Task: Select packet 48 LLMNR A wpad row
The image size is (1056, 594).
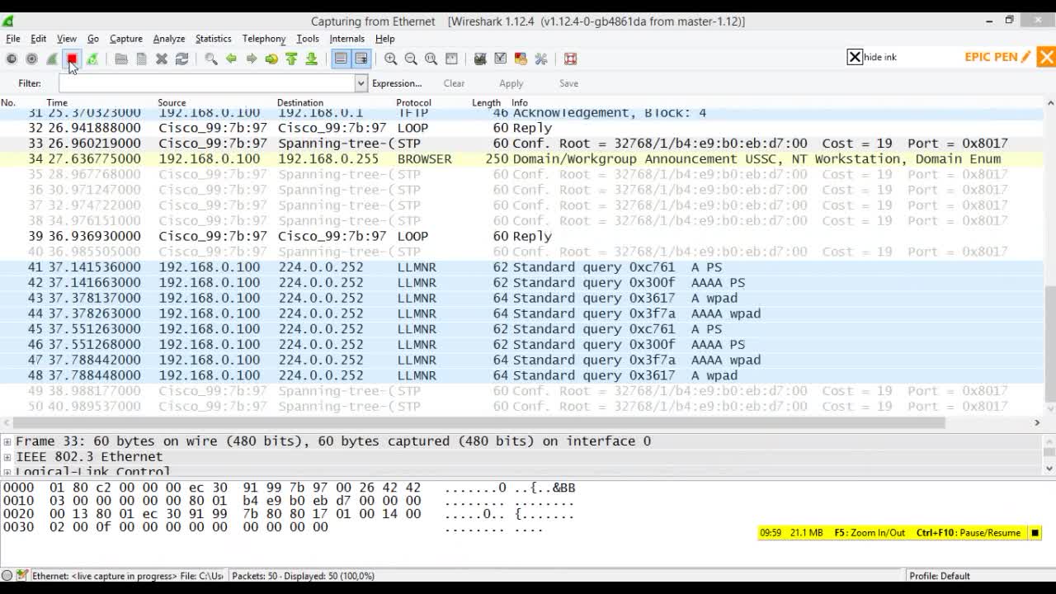Action: click(x=522, y=375)
